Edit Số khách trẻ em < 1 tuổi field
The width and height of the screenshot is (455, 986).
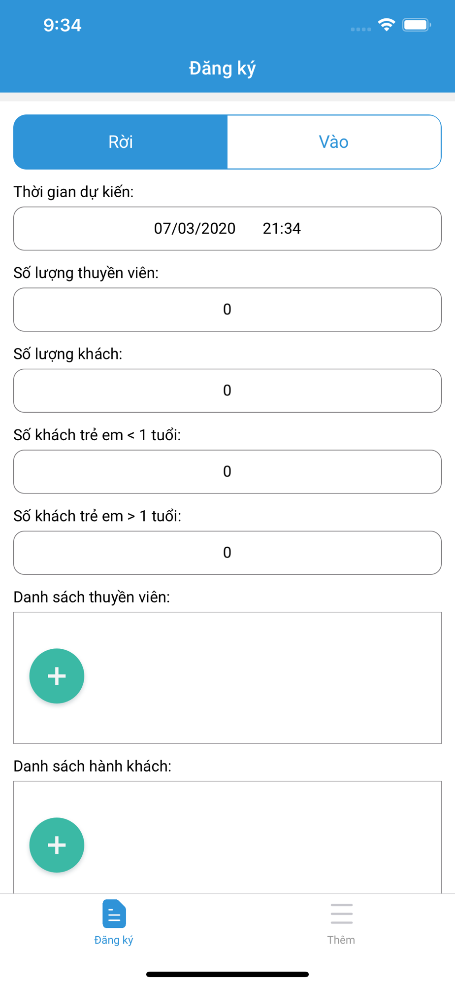(227, 472)
